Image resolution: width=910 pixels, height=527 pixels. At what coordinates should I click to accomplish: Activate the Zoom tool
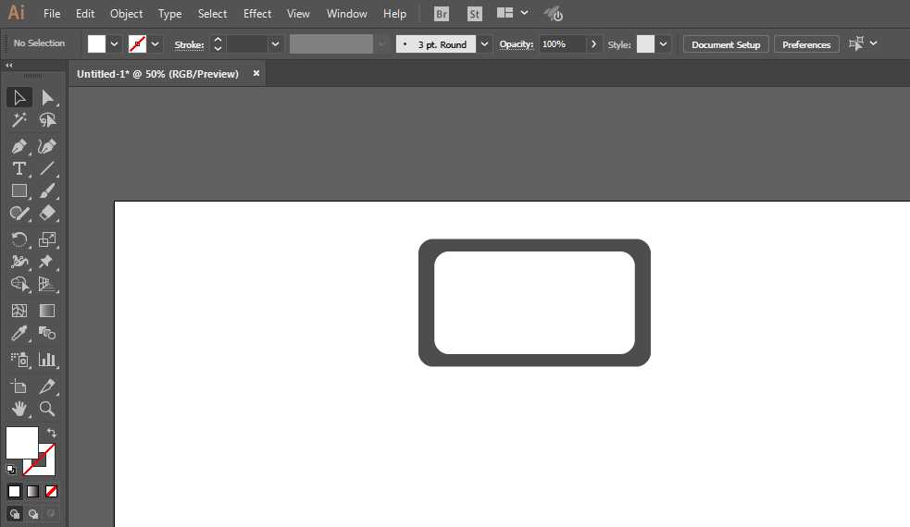(47, 408)
